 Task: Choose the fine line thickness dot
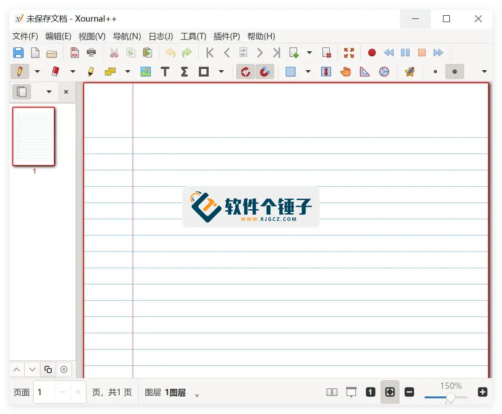435,72
